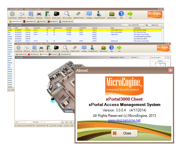The width and height of the screenshot is (181, 151).
Task: Click the Card No column header
Action: coord(101,28)
